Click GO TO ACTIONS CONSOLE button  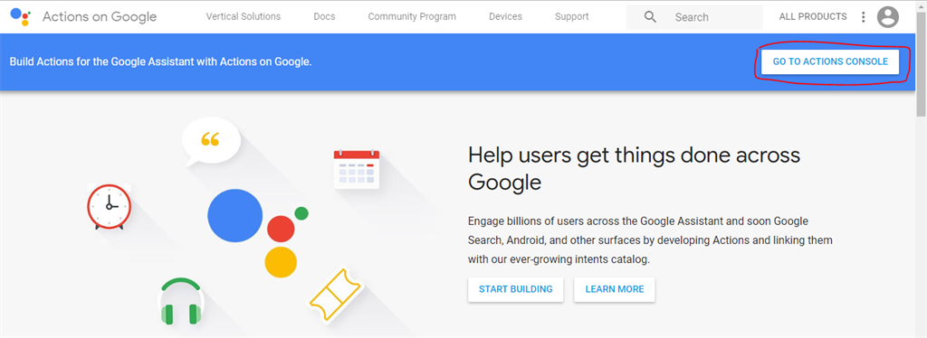[830, 61]
